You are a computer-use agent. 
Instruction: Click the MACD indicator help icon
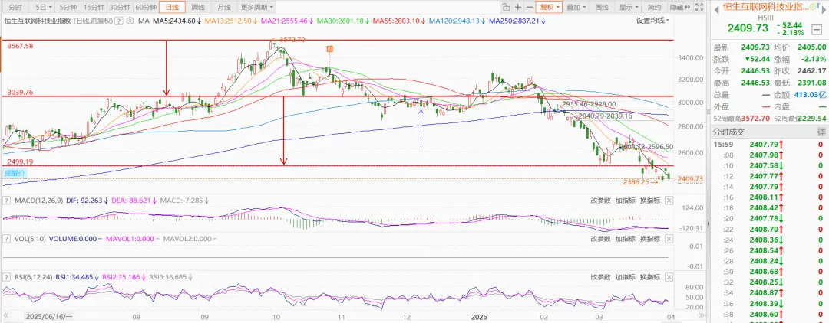point(6,201)
